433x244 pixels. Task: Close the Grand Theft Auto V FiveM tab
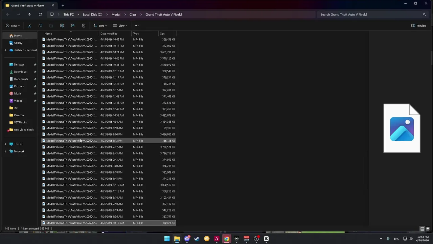coord(53,5)
